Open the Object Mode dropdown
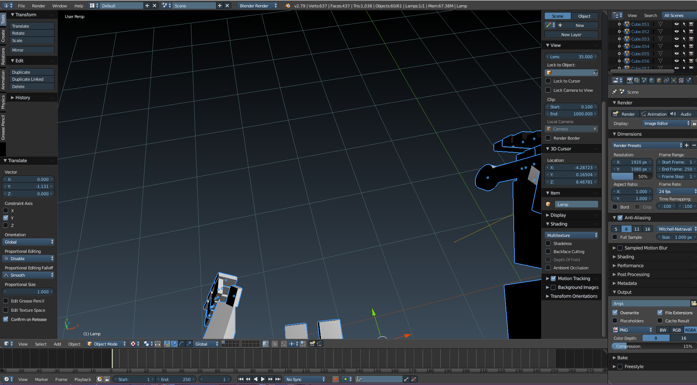Image resolution: width=697 pixels, height=385 pixels. click(x=106, y=344)
